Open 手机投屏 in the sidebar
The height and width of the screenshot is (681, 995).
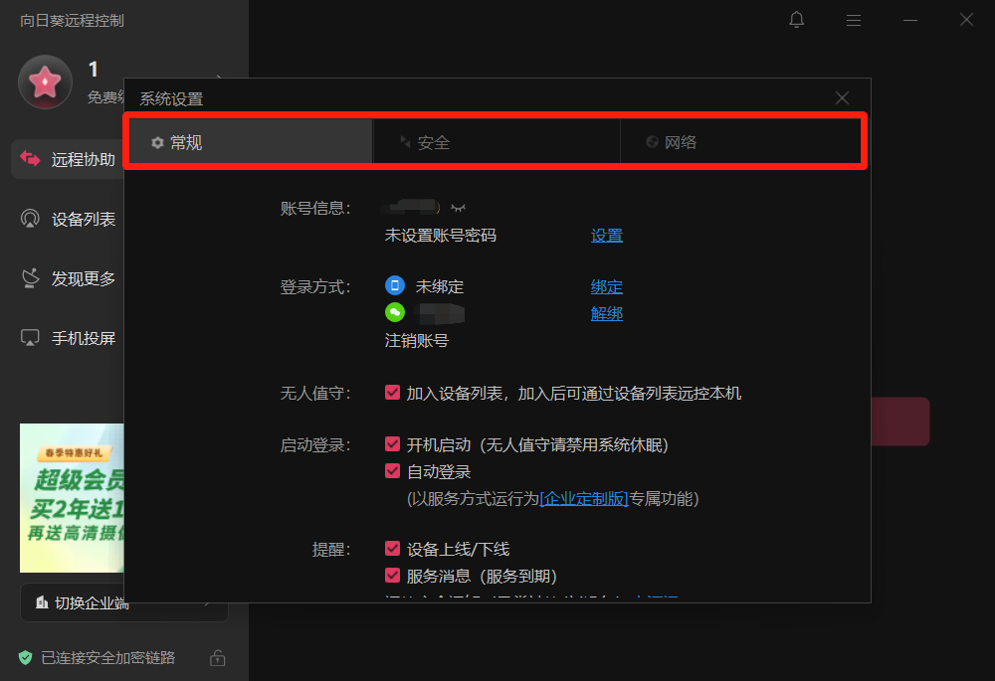coord(68,338)
